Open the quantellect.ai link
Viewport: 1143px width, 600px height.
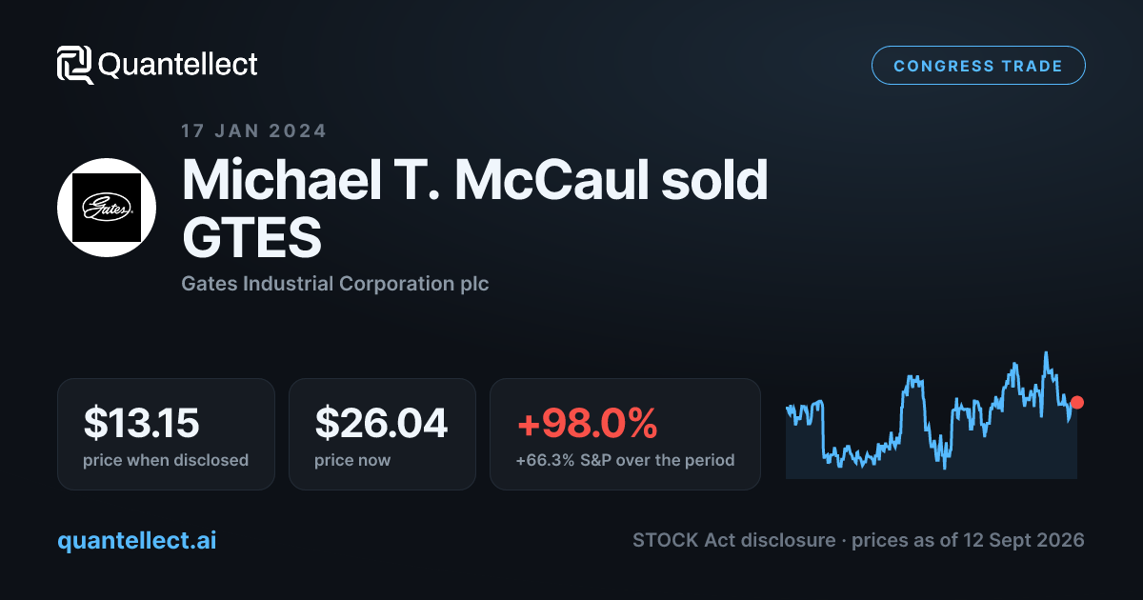coord(137,540)
